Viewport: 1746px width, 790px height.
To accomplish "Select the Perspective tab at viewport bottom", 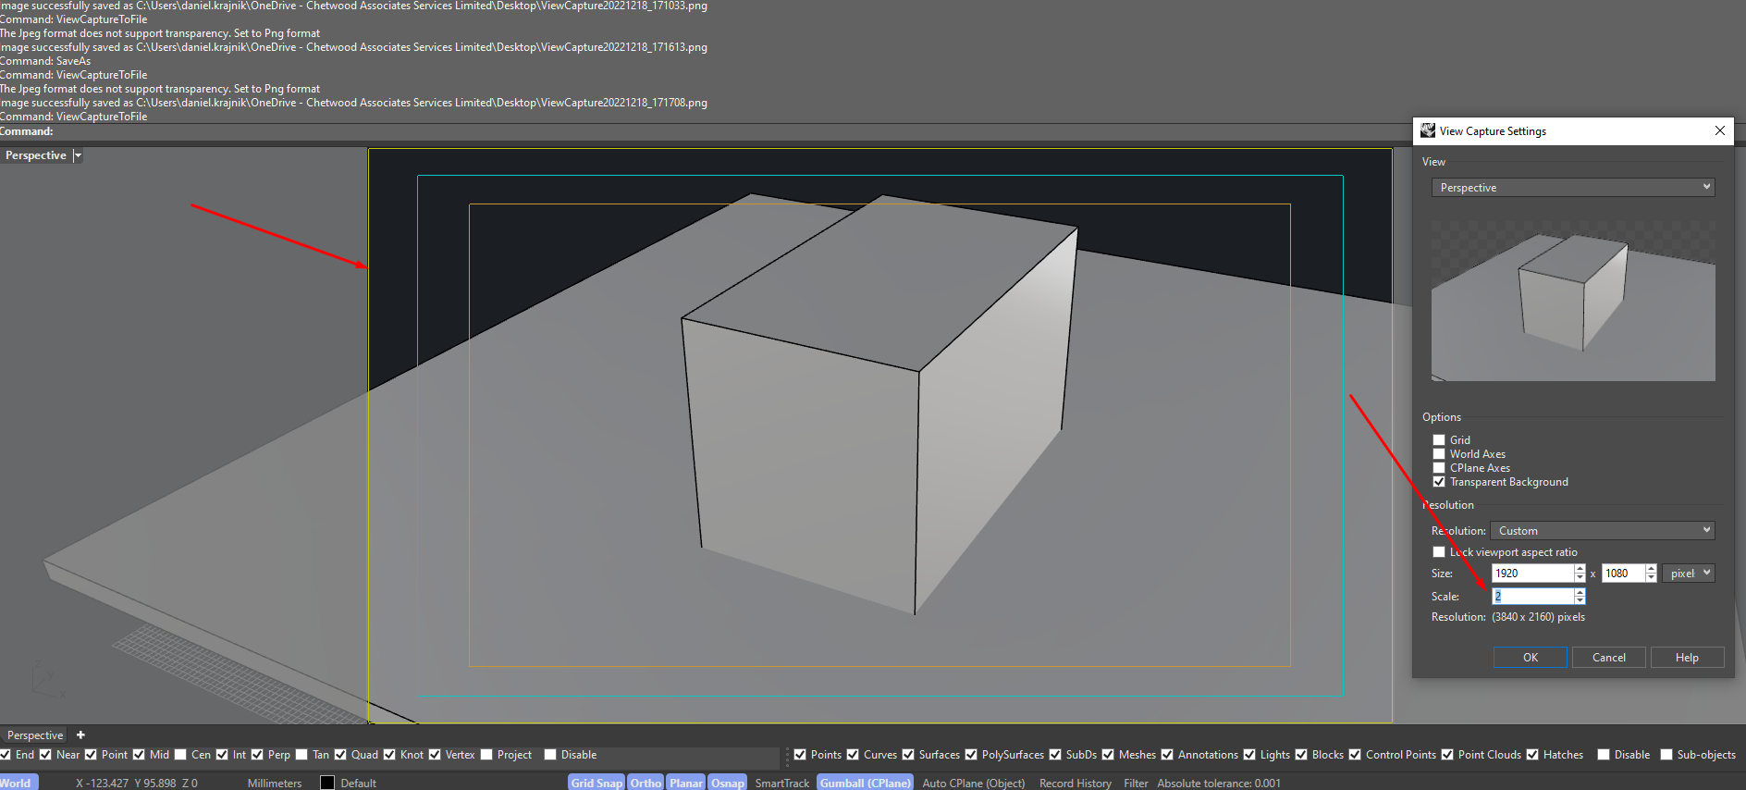I will (35, 735).
